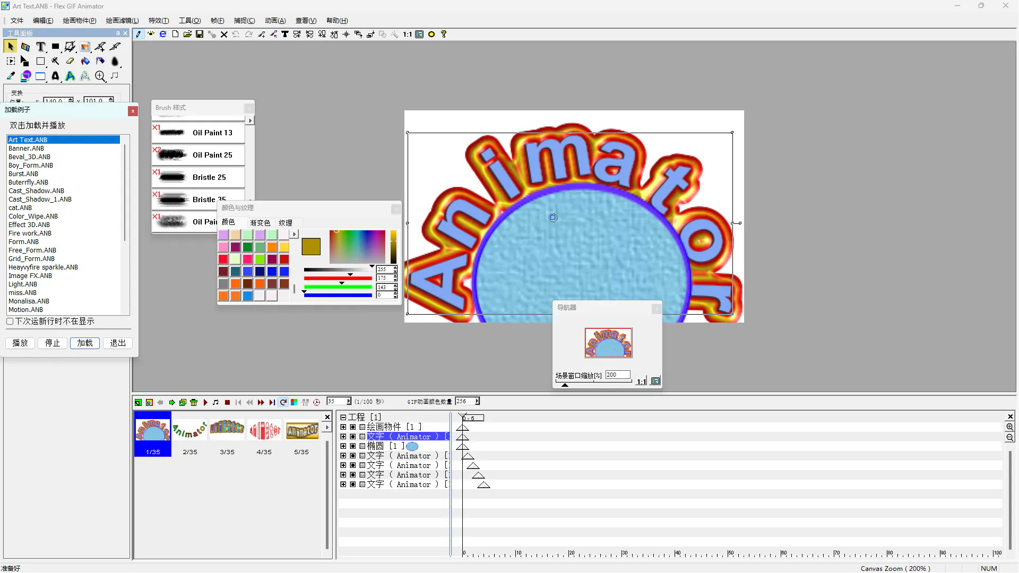Screen dimensions: 1019x573
Task: Click the arrow beside the color swatch palette
Action: pyautogui.click(x=295, y=234)
